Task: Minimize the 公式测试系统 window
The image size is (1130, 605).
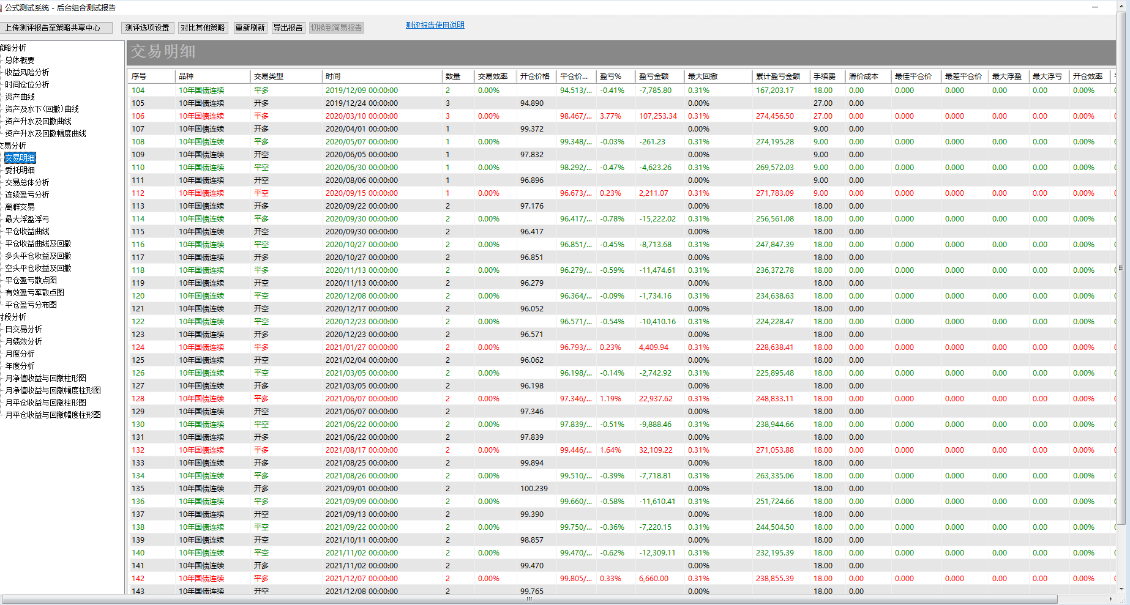Action: (1095, 7)
